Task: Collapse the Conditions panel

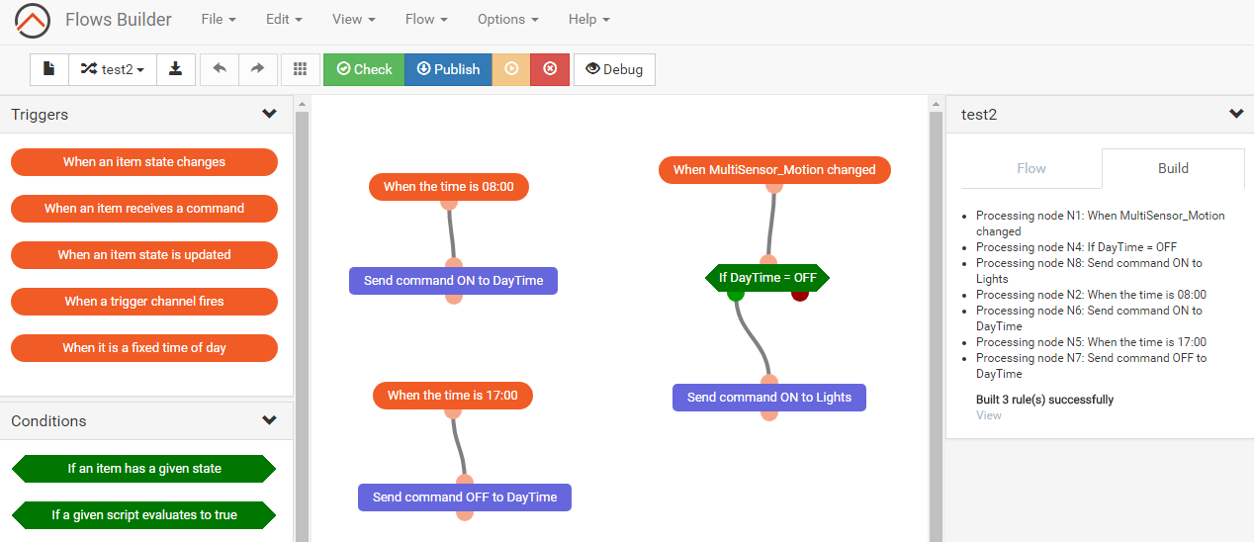Action: [269, 420]
